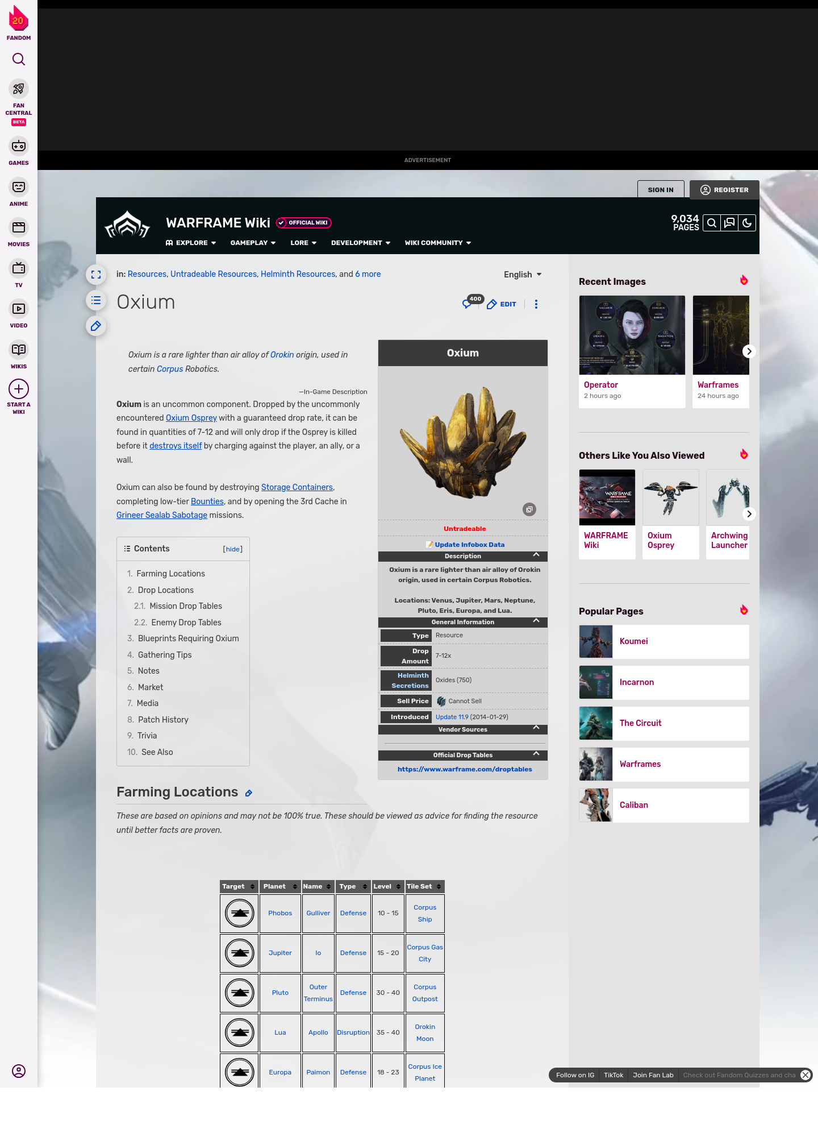This screenshot has height=1137, width=818.
Task: Click Follow on IG link
Action: coord(575,1075)
